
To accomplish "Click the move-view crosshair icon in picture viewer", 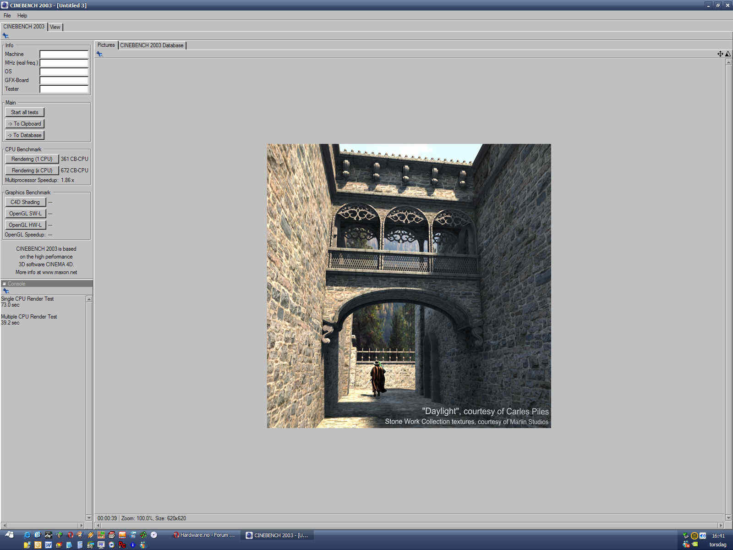I will point(720,54).
